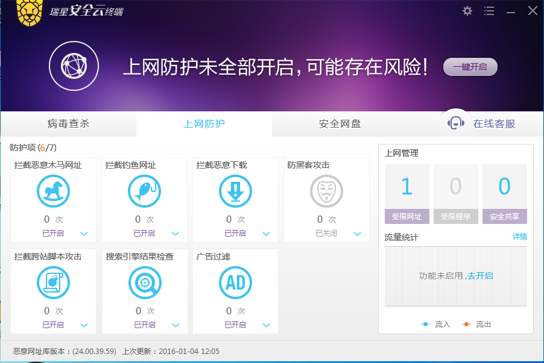The height and width of the screenshot is (363, 544).
Task: Click the Rising lion shield logo
Action: point(30,13)
